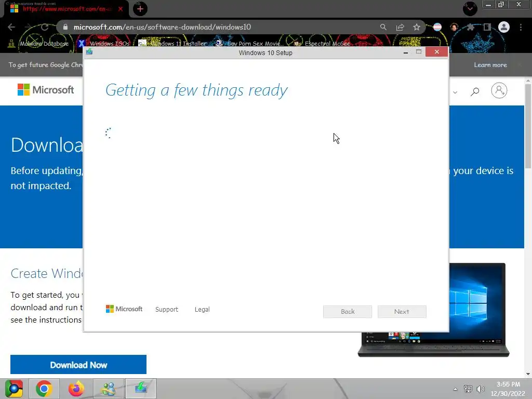
Task: Open Chrome profile avatar
Action: coord(504,27)
